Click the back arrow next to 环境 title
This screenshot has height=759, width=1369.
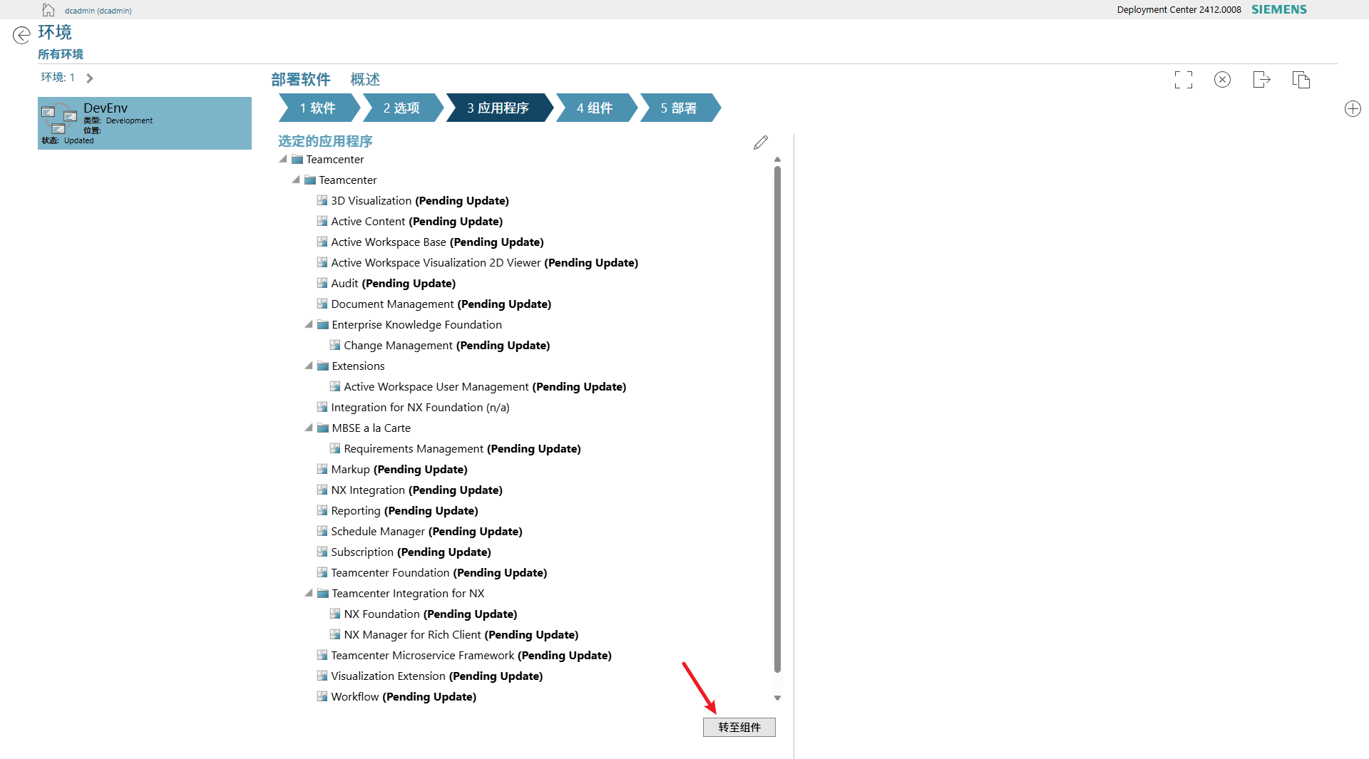[21, 34]
